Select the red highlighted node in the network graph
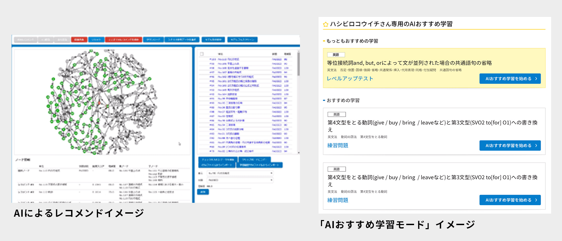 click(99, 103)
